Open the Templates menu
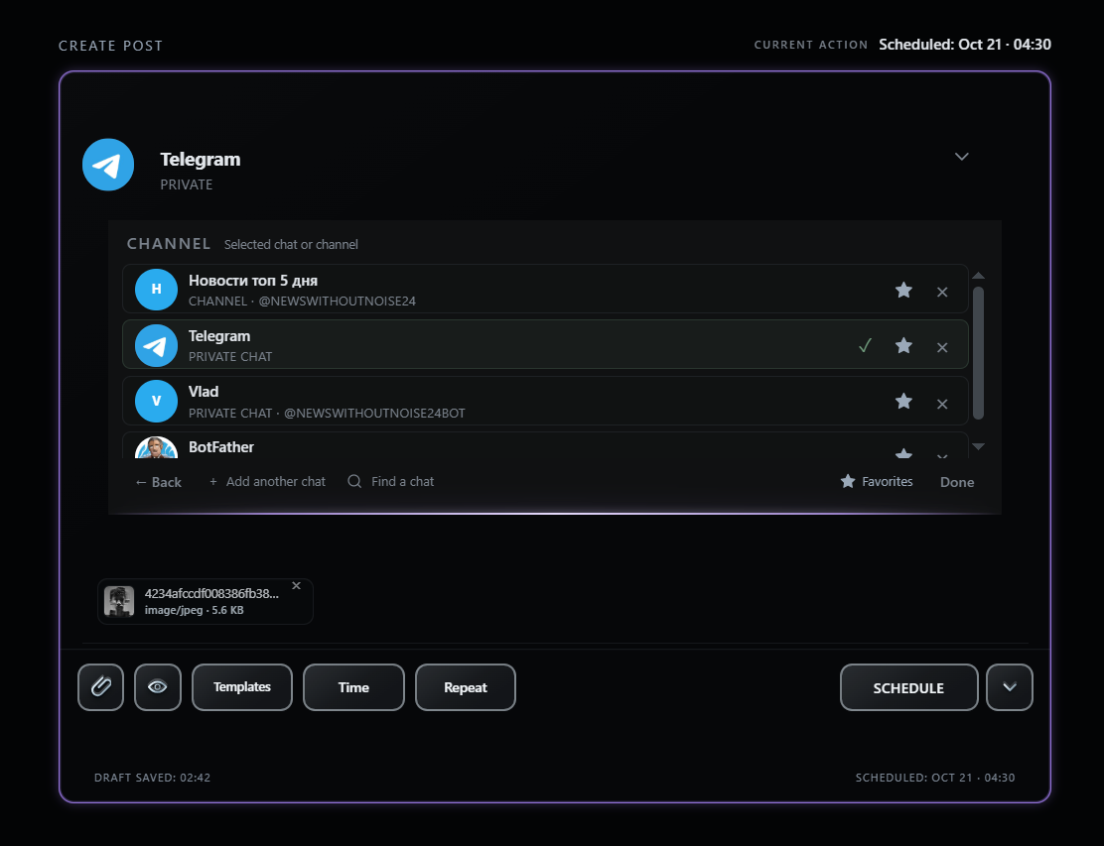The width and height of the screenshot is (1104, 846). (x=242, y=687)
